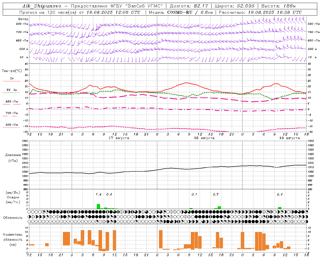Click the 700 гПа temperature legend label
This screenshot has width=321, height=257.
pyautogui.click(x=12, y=113)
